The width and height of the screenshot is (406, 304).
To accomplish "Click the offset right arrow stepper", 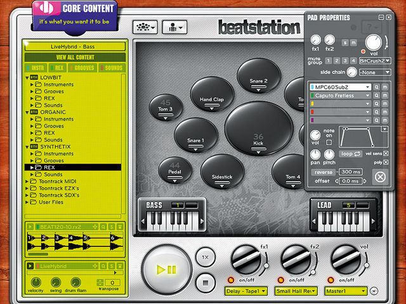I will point(365,181).
